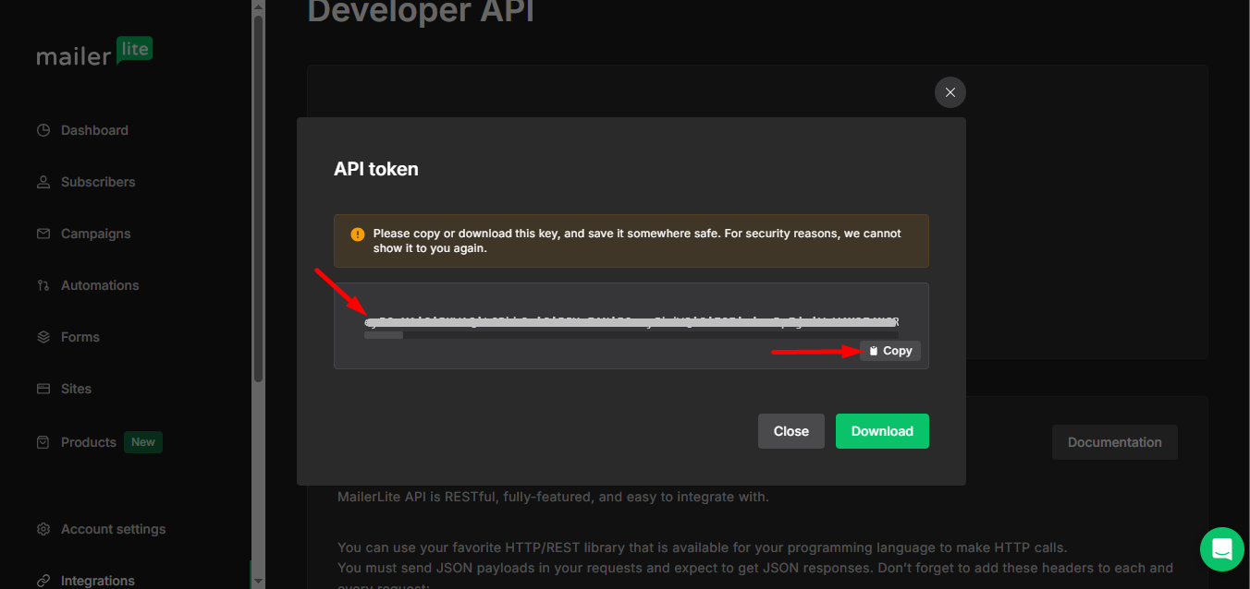Open the API Documentation
The height and width of the screenshot is (589, 1250).
point(1114,442)
